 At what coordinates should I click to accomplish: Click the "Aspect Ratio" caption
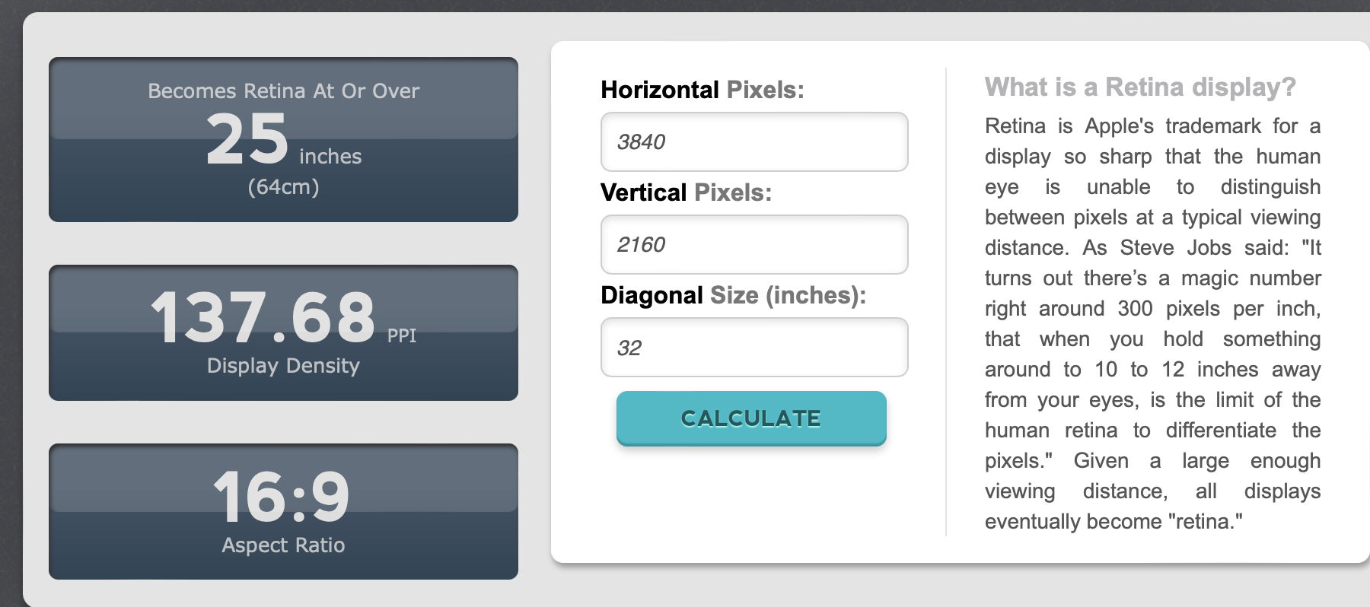pyautogui.click(x=283, y=545)
